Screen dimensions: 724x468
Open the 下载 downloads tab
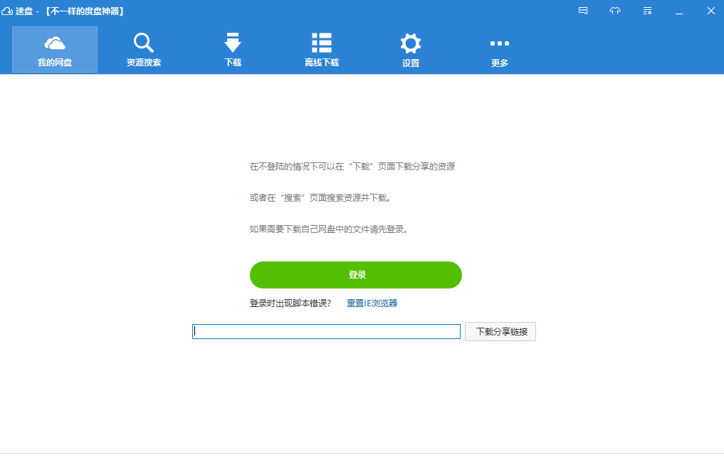(233, 49)
